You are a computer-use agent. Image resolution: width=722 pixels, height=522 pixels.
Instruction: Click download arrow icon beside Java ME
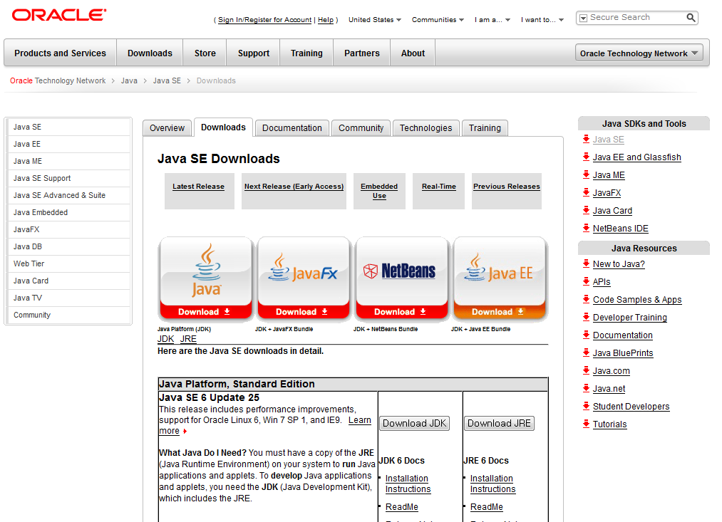[x=586, y=174]
